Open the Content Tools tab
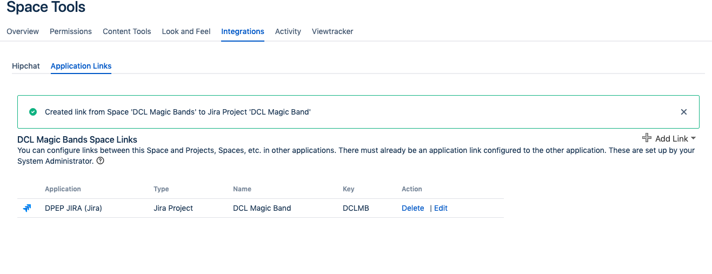 coord(127,31)
